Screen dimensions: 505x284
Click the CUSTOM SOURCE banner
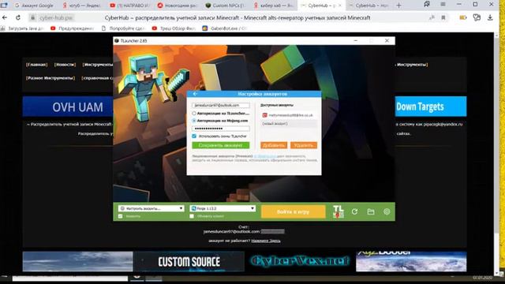click(189, 261)
